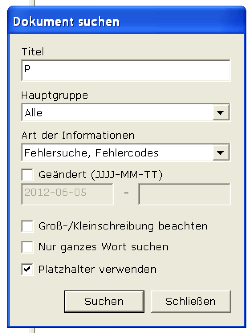Click the 'Platzhalter verwenden' label text

(x=98, y=270)
